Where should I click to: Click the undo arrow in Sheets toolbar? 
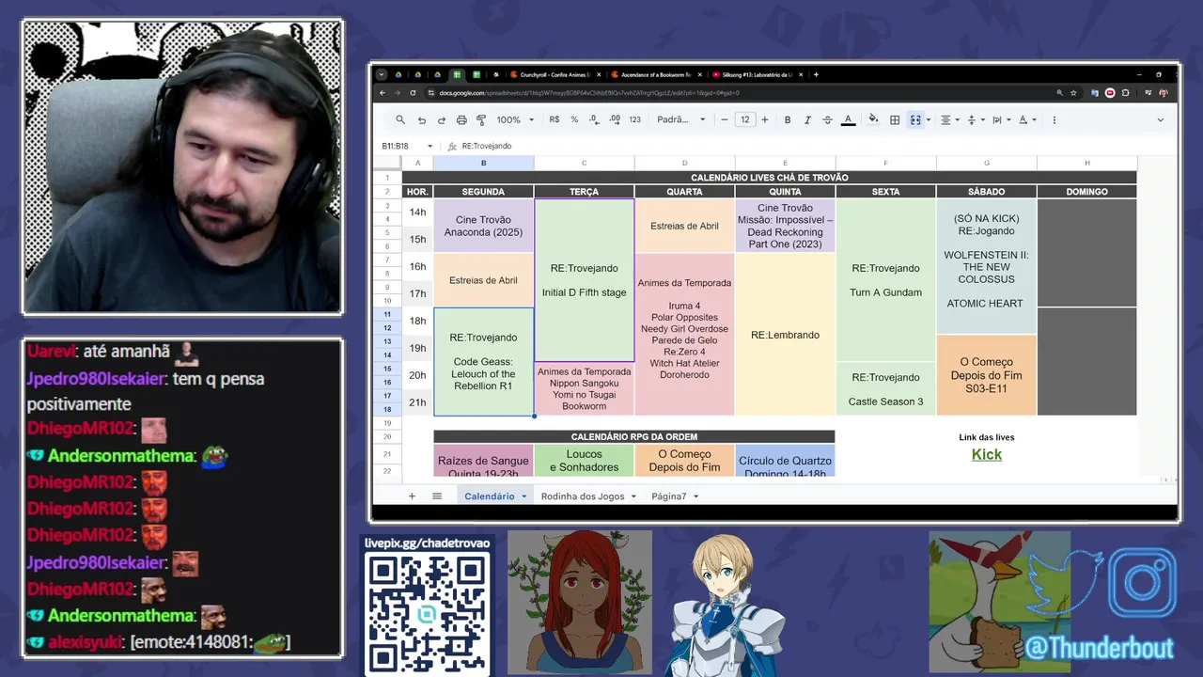(x=421, y=119)
